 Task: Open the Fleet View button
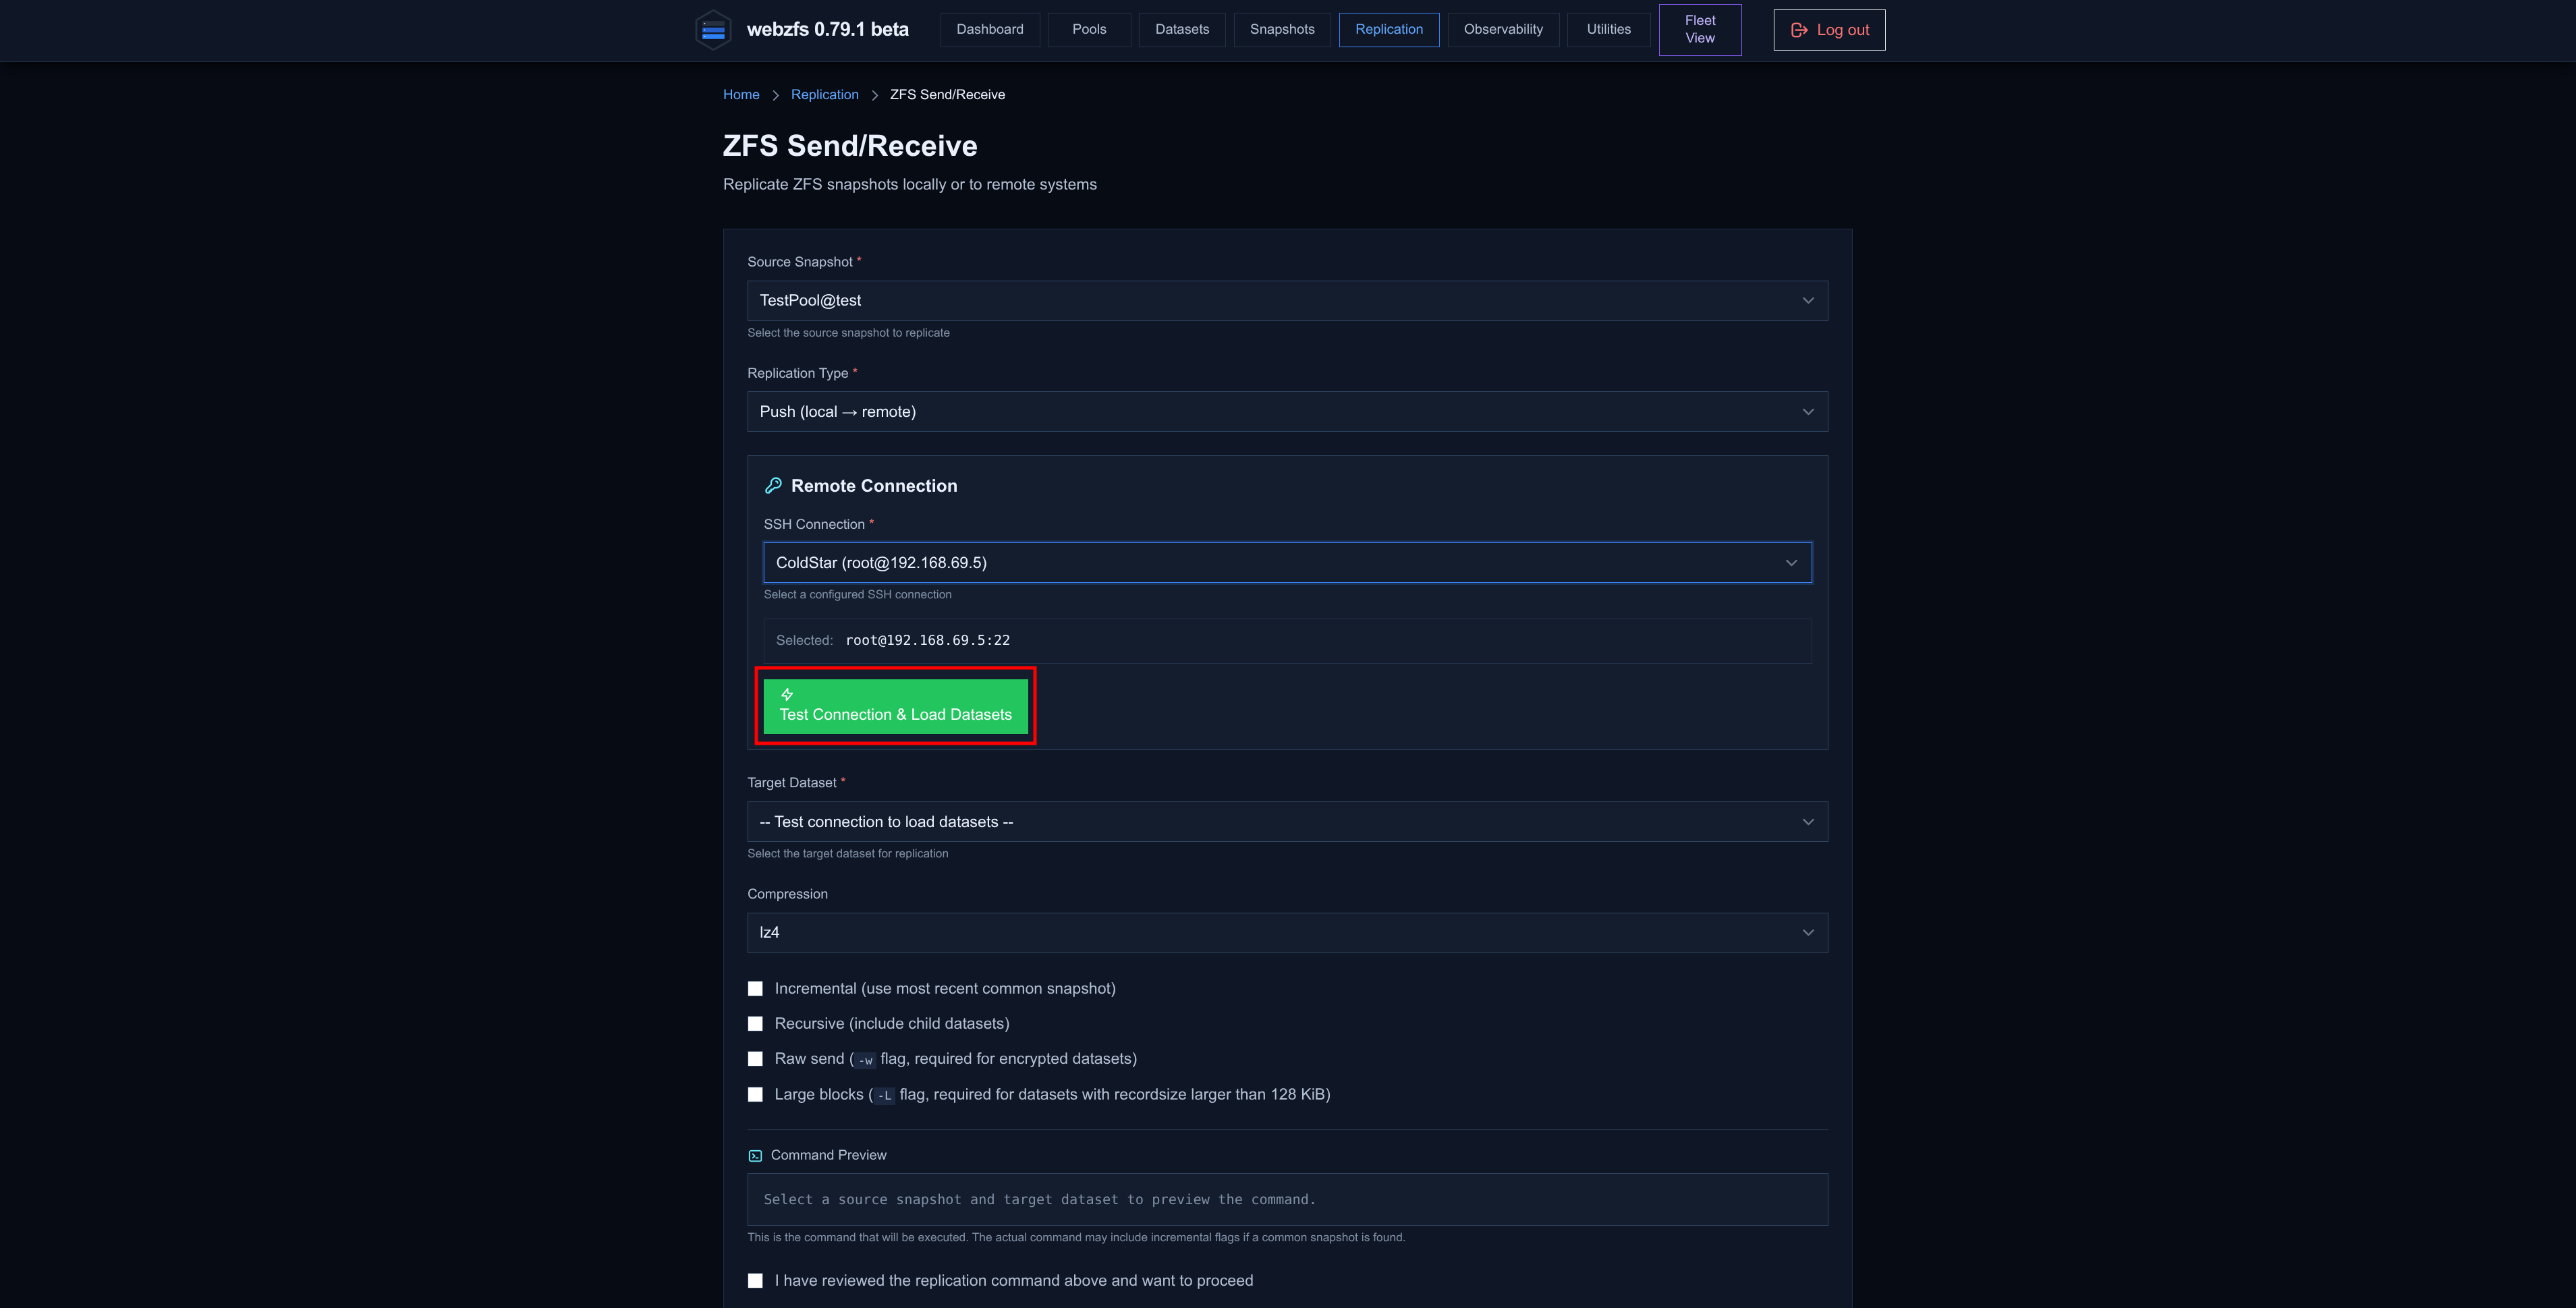tap(1700, 30)
